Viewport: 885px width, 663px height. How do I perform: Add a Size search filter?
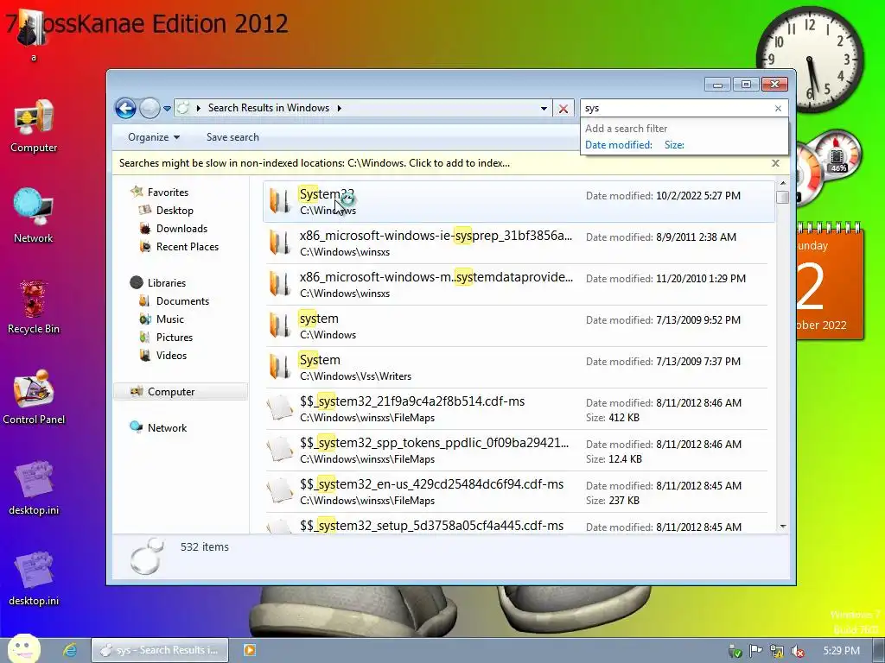point(674,145)
